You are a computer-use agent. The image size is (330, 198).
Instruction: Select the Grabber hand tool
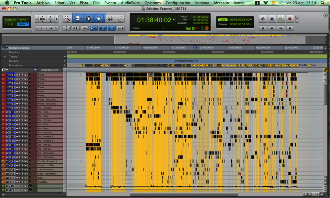click(x=99, y=19)
